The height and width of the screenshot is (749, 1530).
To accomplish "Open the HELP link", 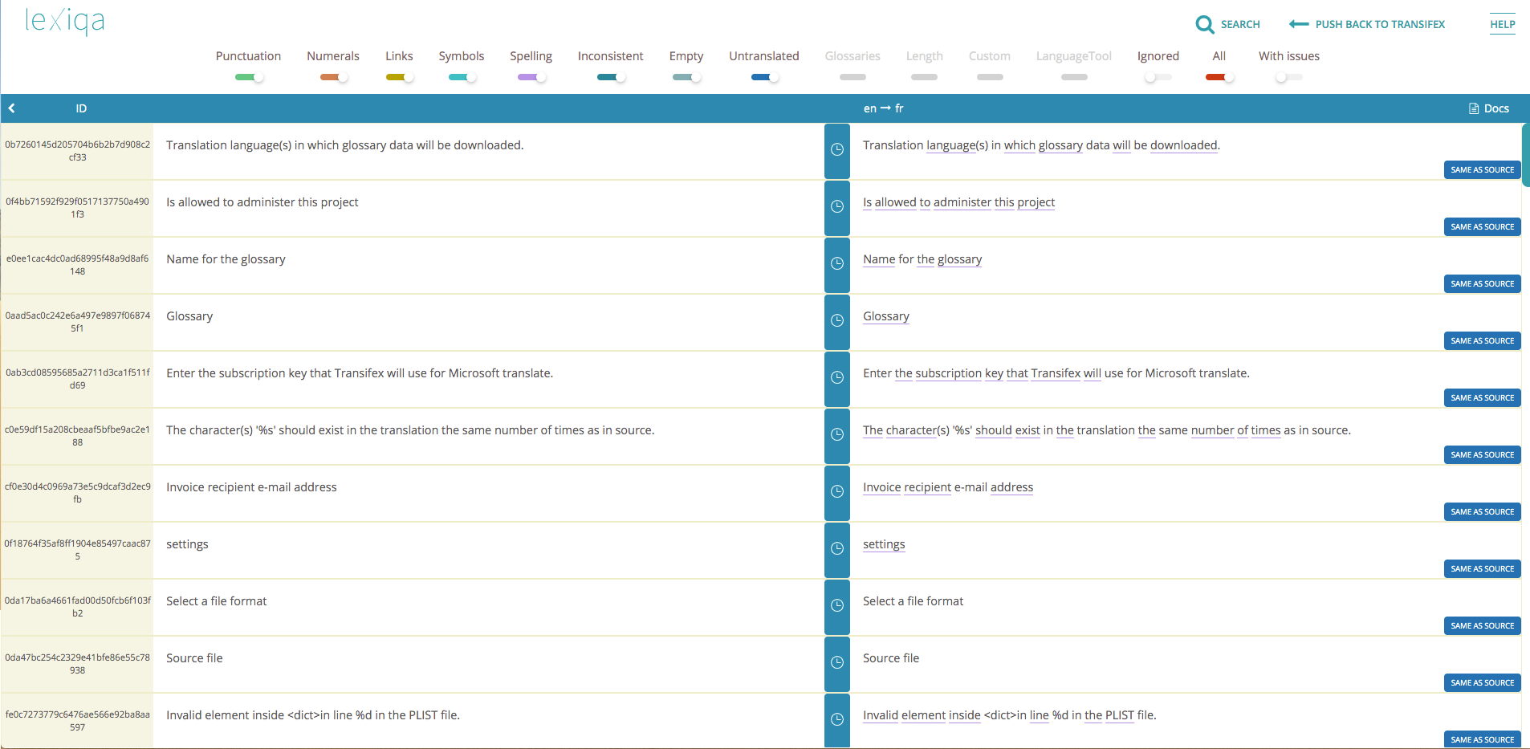I will [x=1503, y=24].
